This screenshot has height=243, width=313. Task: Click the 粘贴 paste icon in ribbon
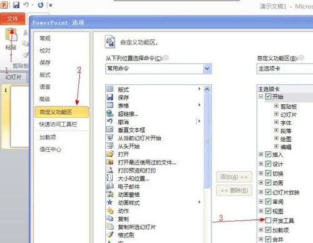[11, 35]
